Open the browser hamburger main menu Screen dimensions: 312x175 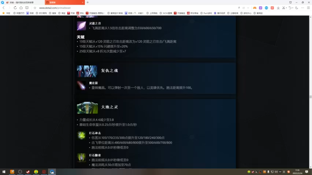[308, 8]
